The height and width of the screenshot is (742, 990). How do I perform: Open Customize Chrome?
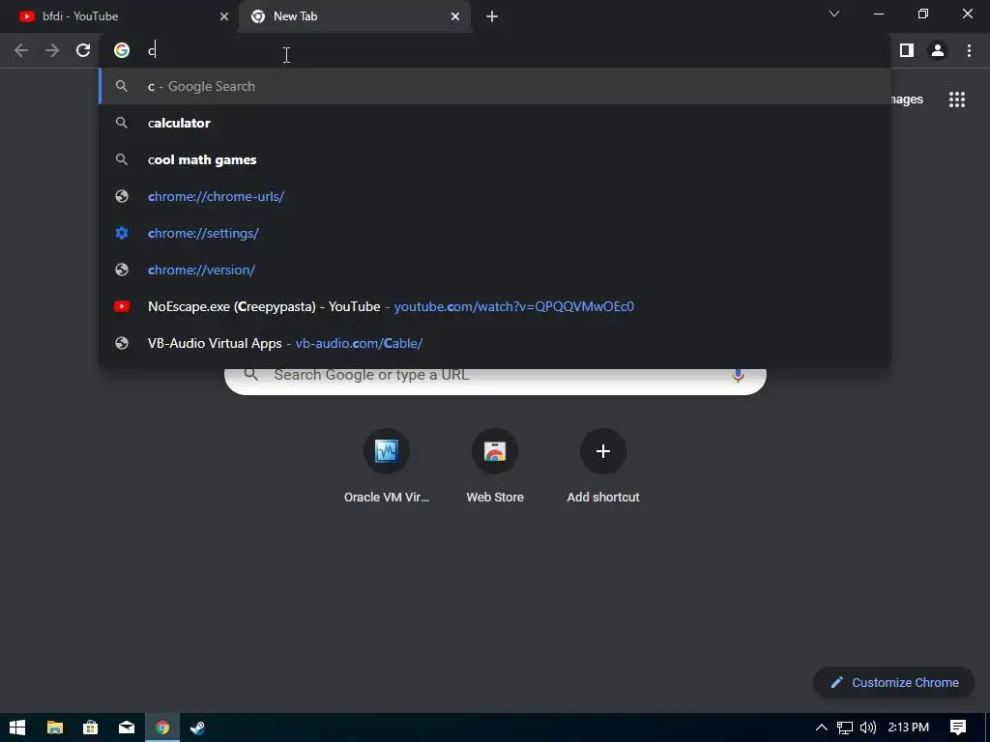click(x=894, y=683)
